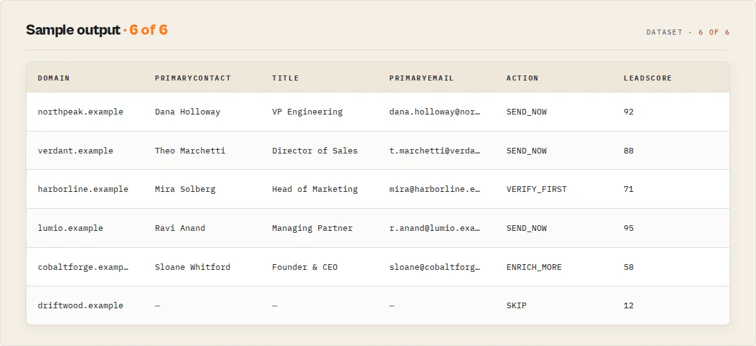Screen dimensions: 756x346
Task: Click the ENRICH_MORE action cell
Action: tap(534, 267)
